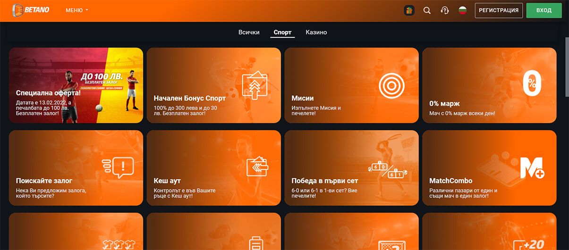This screenshot has height=250, width=569.
Task: Click the page vertical scrollbar
Action: click(566, 66)
